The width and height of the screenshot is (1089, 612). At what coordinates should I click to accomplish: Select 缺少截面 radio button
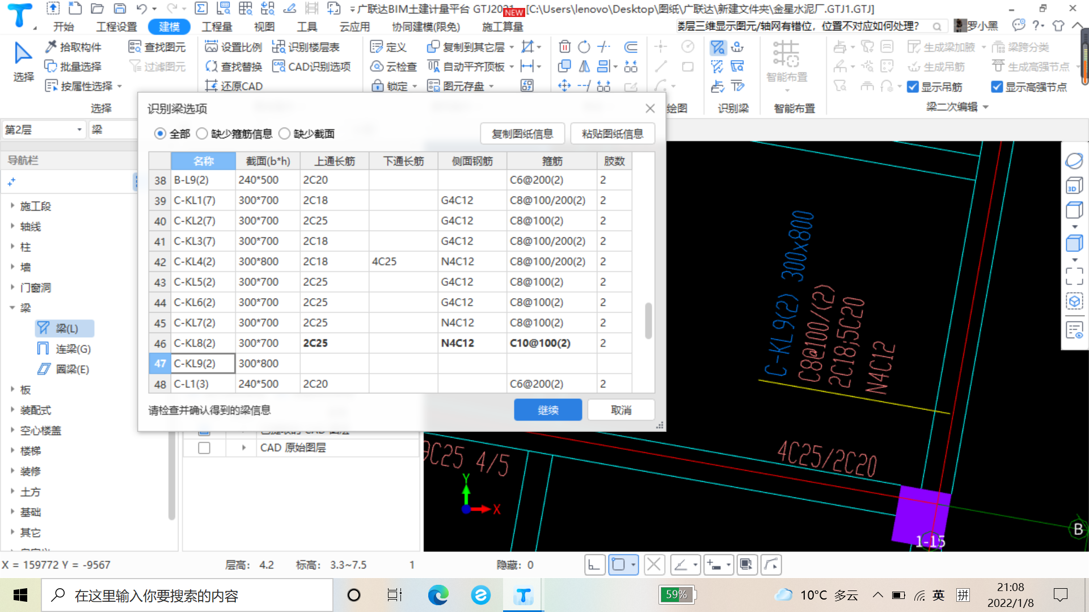tap(284, 134)
